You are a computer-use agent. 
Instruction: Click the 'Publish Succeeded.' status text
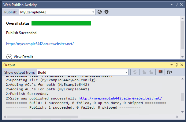click(x=22, y=33)
